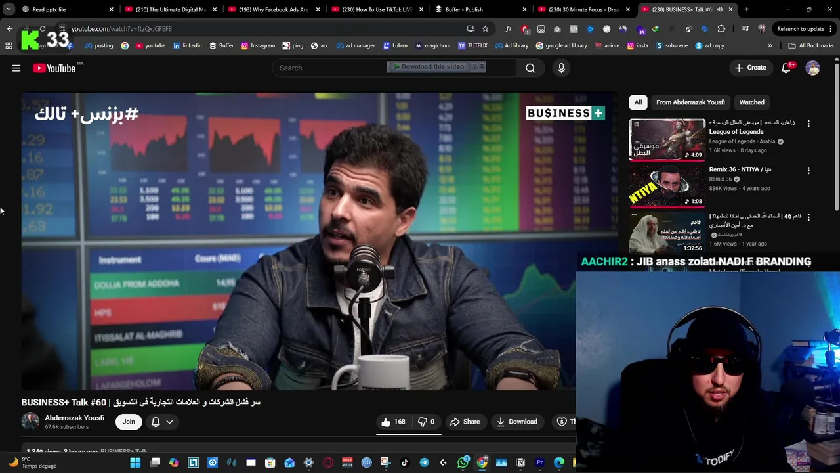Open Adobe Premiere Pro from the taskbar
840x473 pixels.
pyautogui.click(x=539, y=462)
